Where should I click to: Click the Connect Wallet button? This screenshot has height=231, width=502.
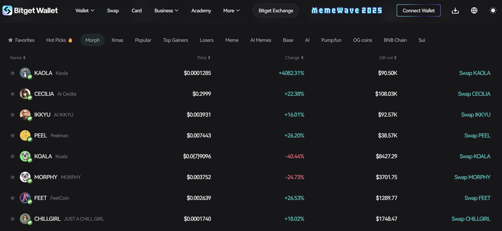(418, 10)
